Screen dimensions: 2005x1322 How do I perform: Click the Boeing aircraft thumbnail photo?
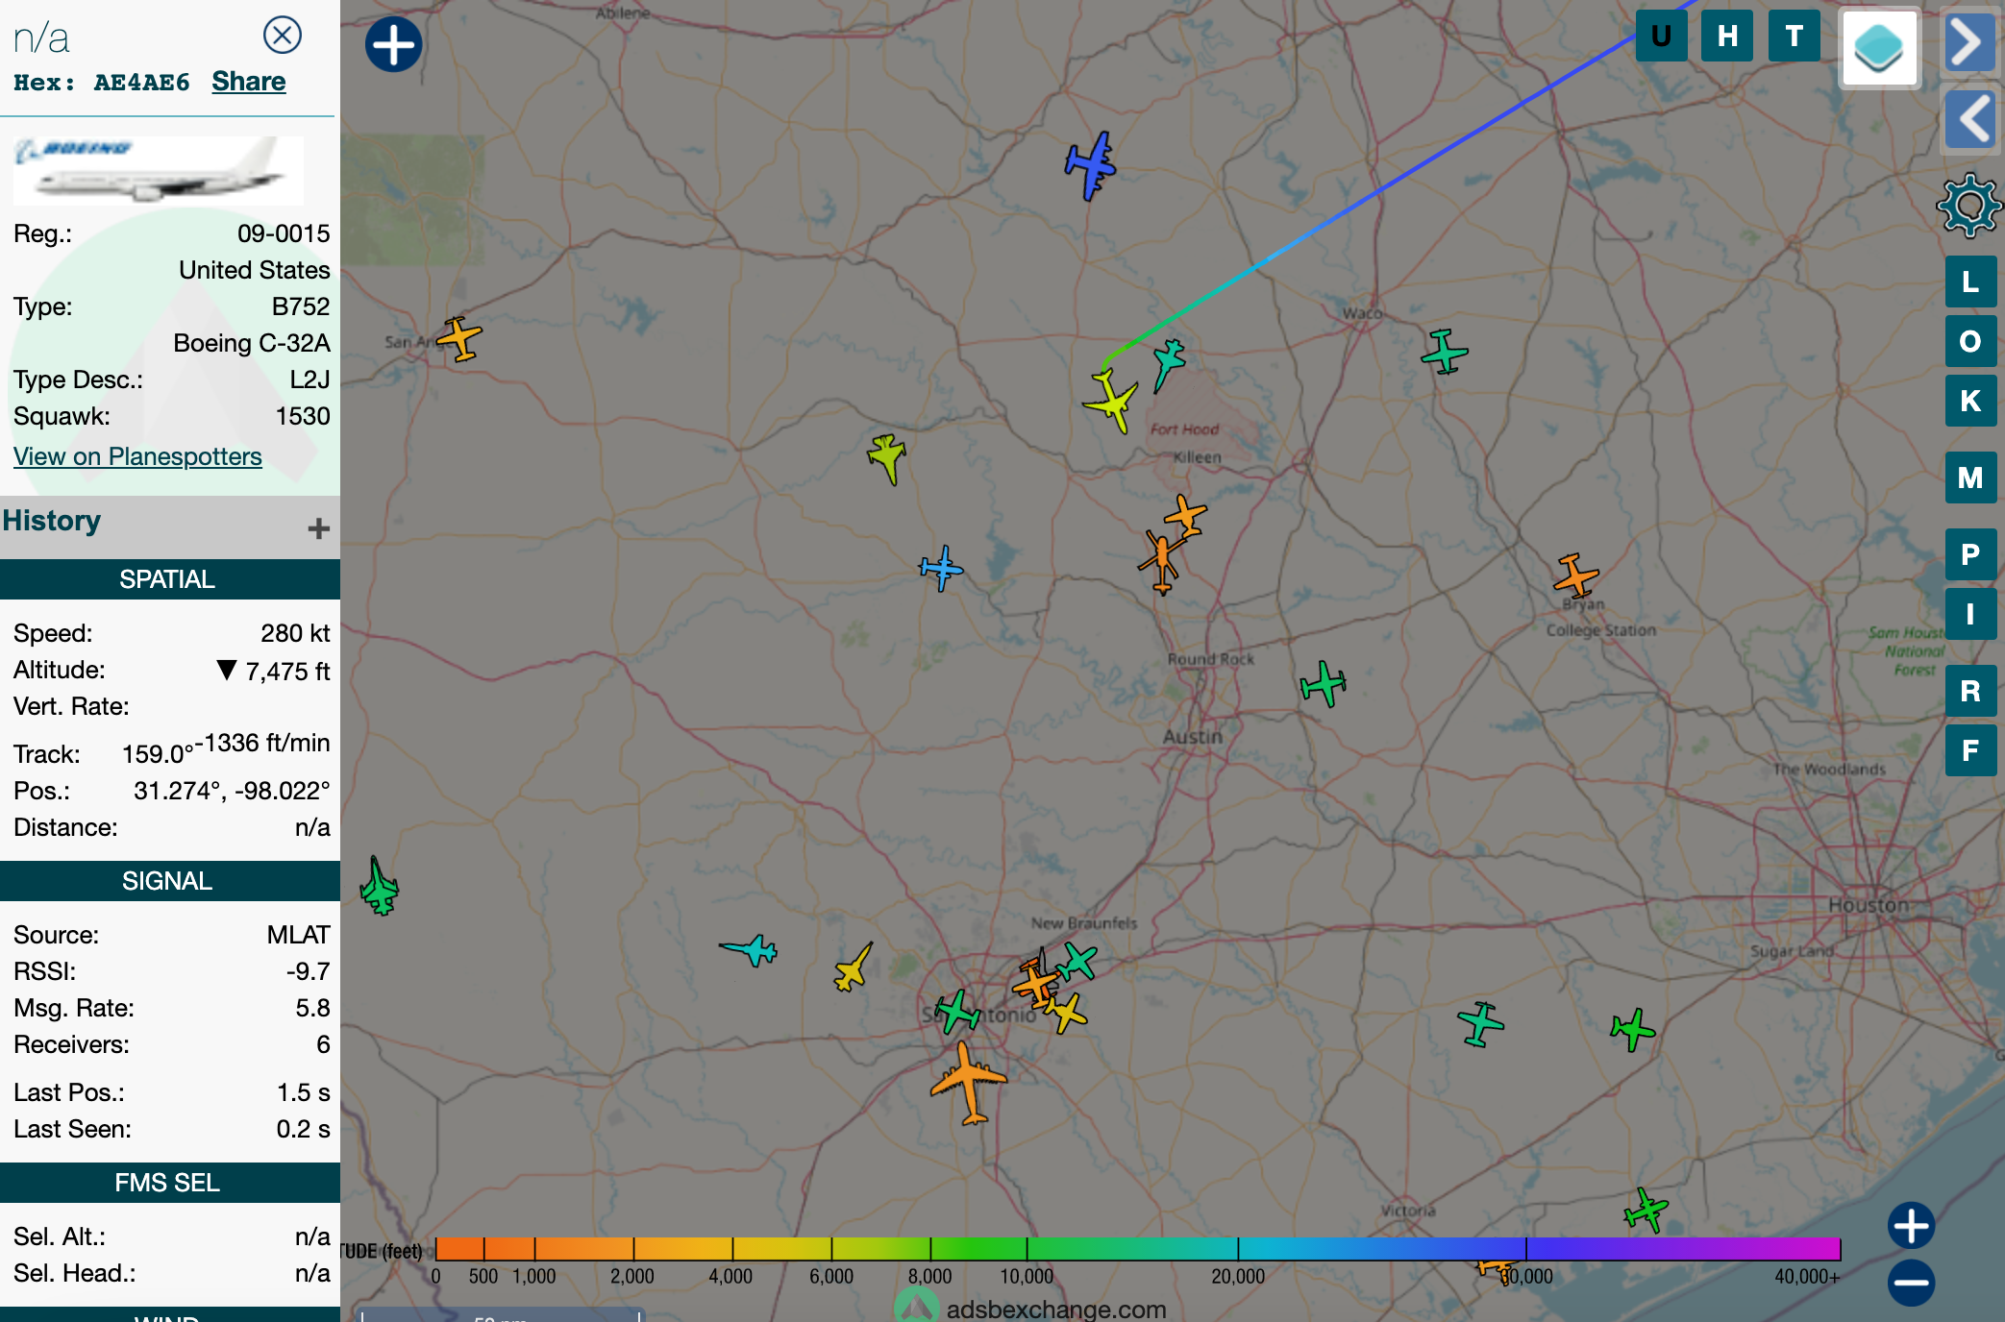(x=158, y=170)
